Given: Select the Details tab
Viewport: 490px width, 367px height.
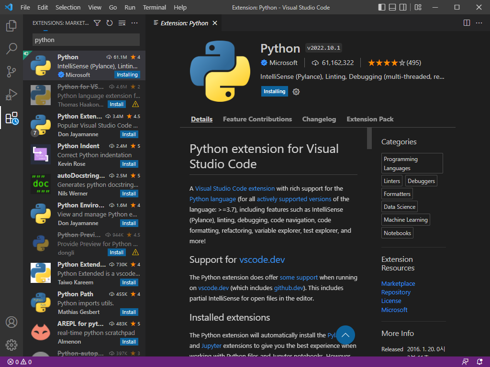Looking at the screenshot, I should (201, 119).
